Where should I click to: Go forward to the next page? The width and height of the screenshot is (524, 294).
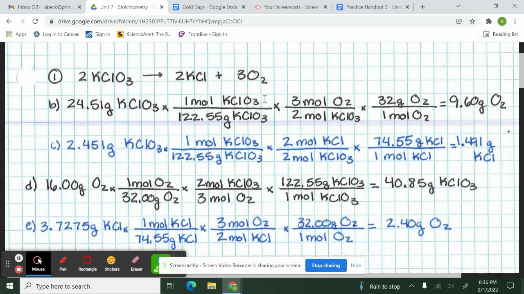click(22, 21)
